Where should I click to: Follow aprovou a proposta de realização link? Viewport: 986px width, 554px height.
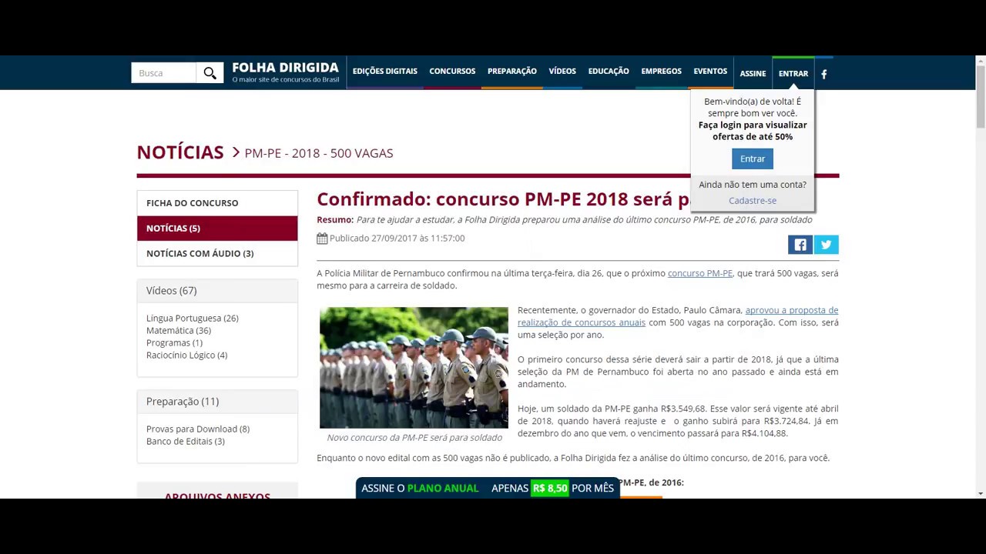click(678, 316)
